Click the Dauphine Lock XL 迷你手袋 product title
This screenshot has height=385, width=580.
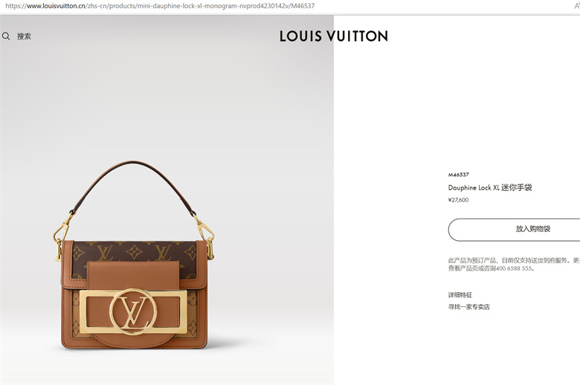pyautogui.click(x=490, y=187)
